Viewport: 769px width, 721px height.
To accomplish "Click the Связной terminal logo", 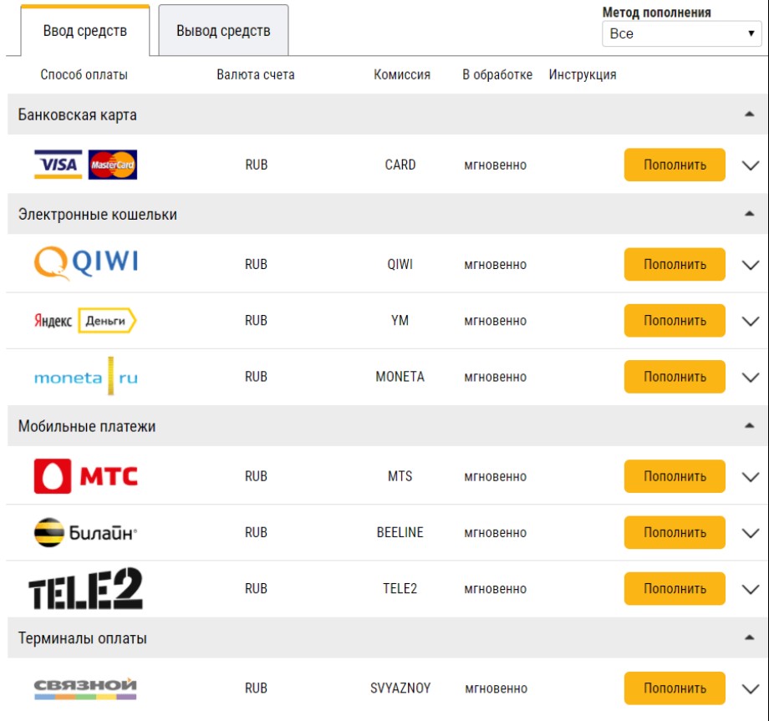I will 85,688.
